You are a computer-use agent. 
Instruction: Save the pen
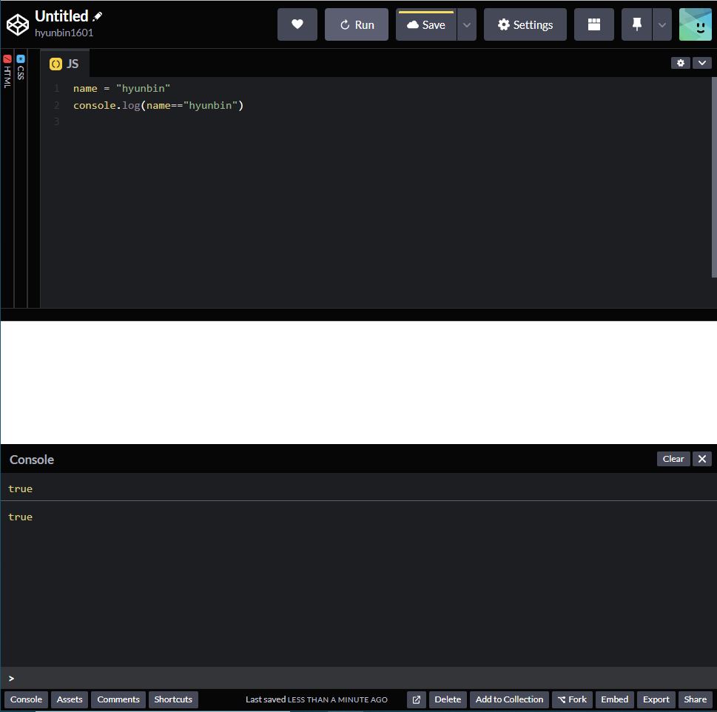pos(426,24)
